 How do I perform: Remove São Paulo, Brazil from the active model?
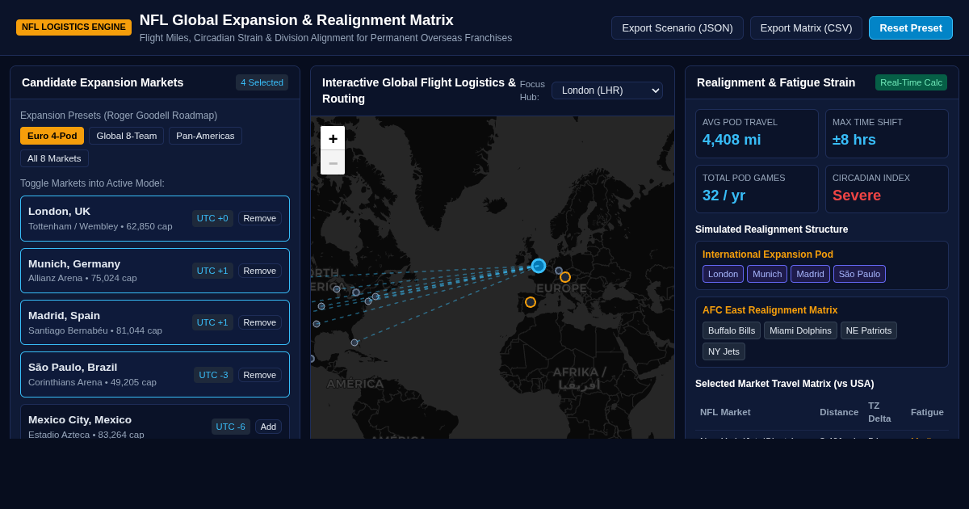(260, 375)
